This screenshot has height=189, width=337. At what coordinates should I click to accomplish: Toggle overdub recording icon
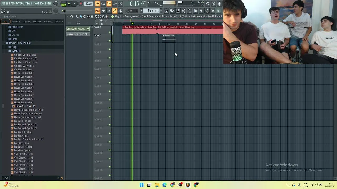pos(115,4)
